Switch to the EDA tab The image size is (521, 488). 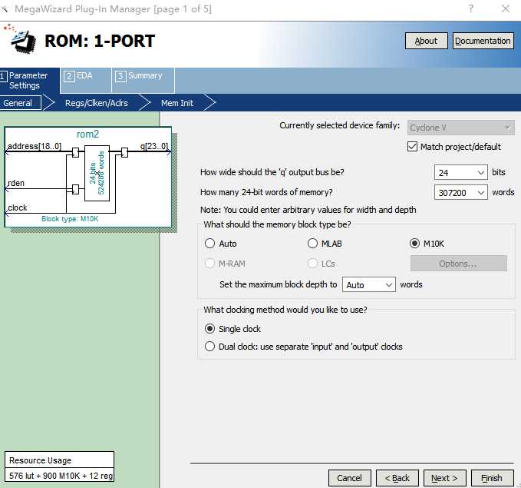[86, 80]
